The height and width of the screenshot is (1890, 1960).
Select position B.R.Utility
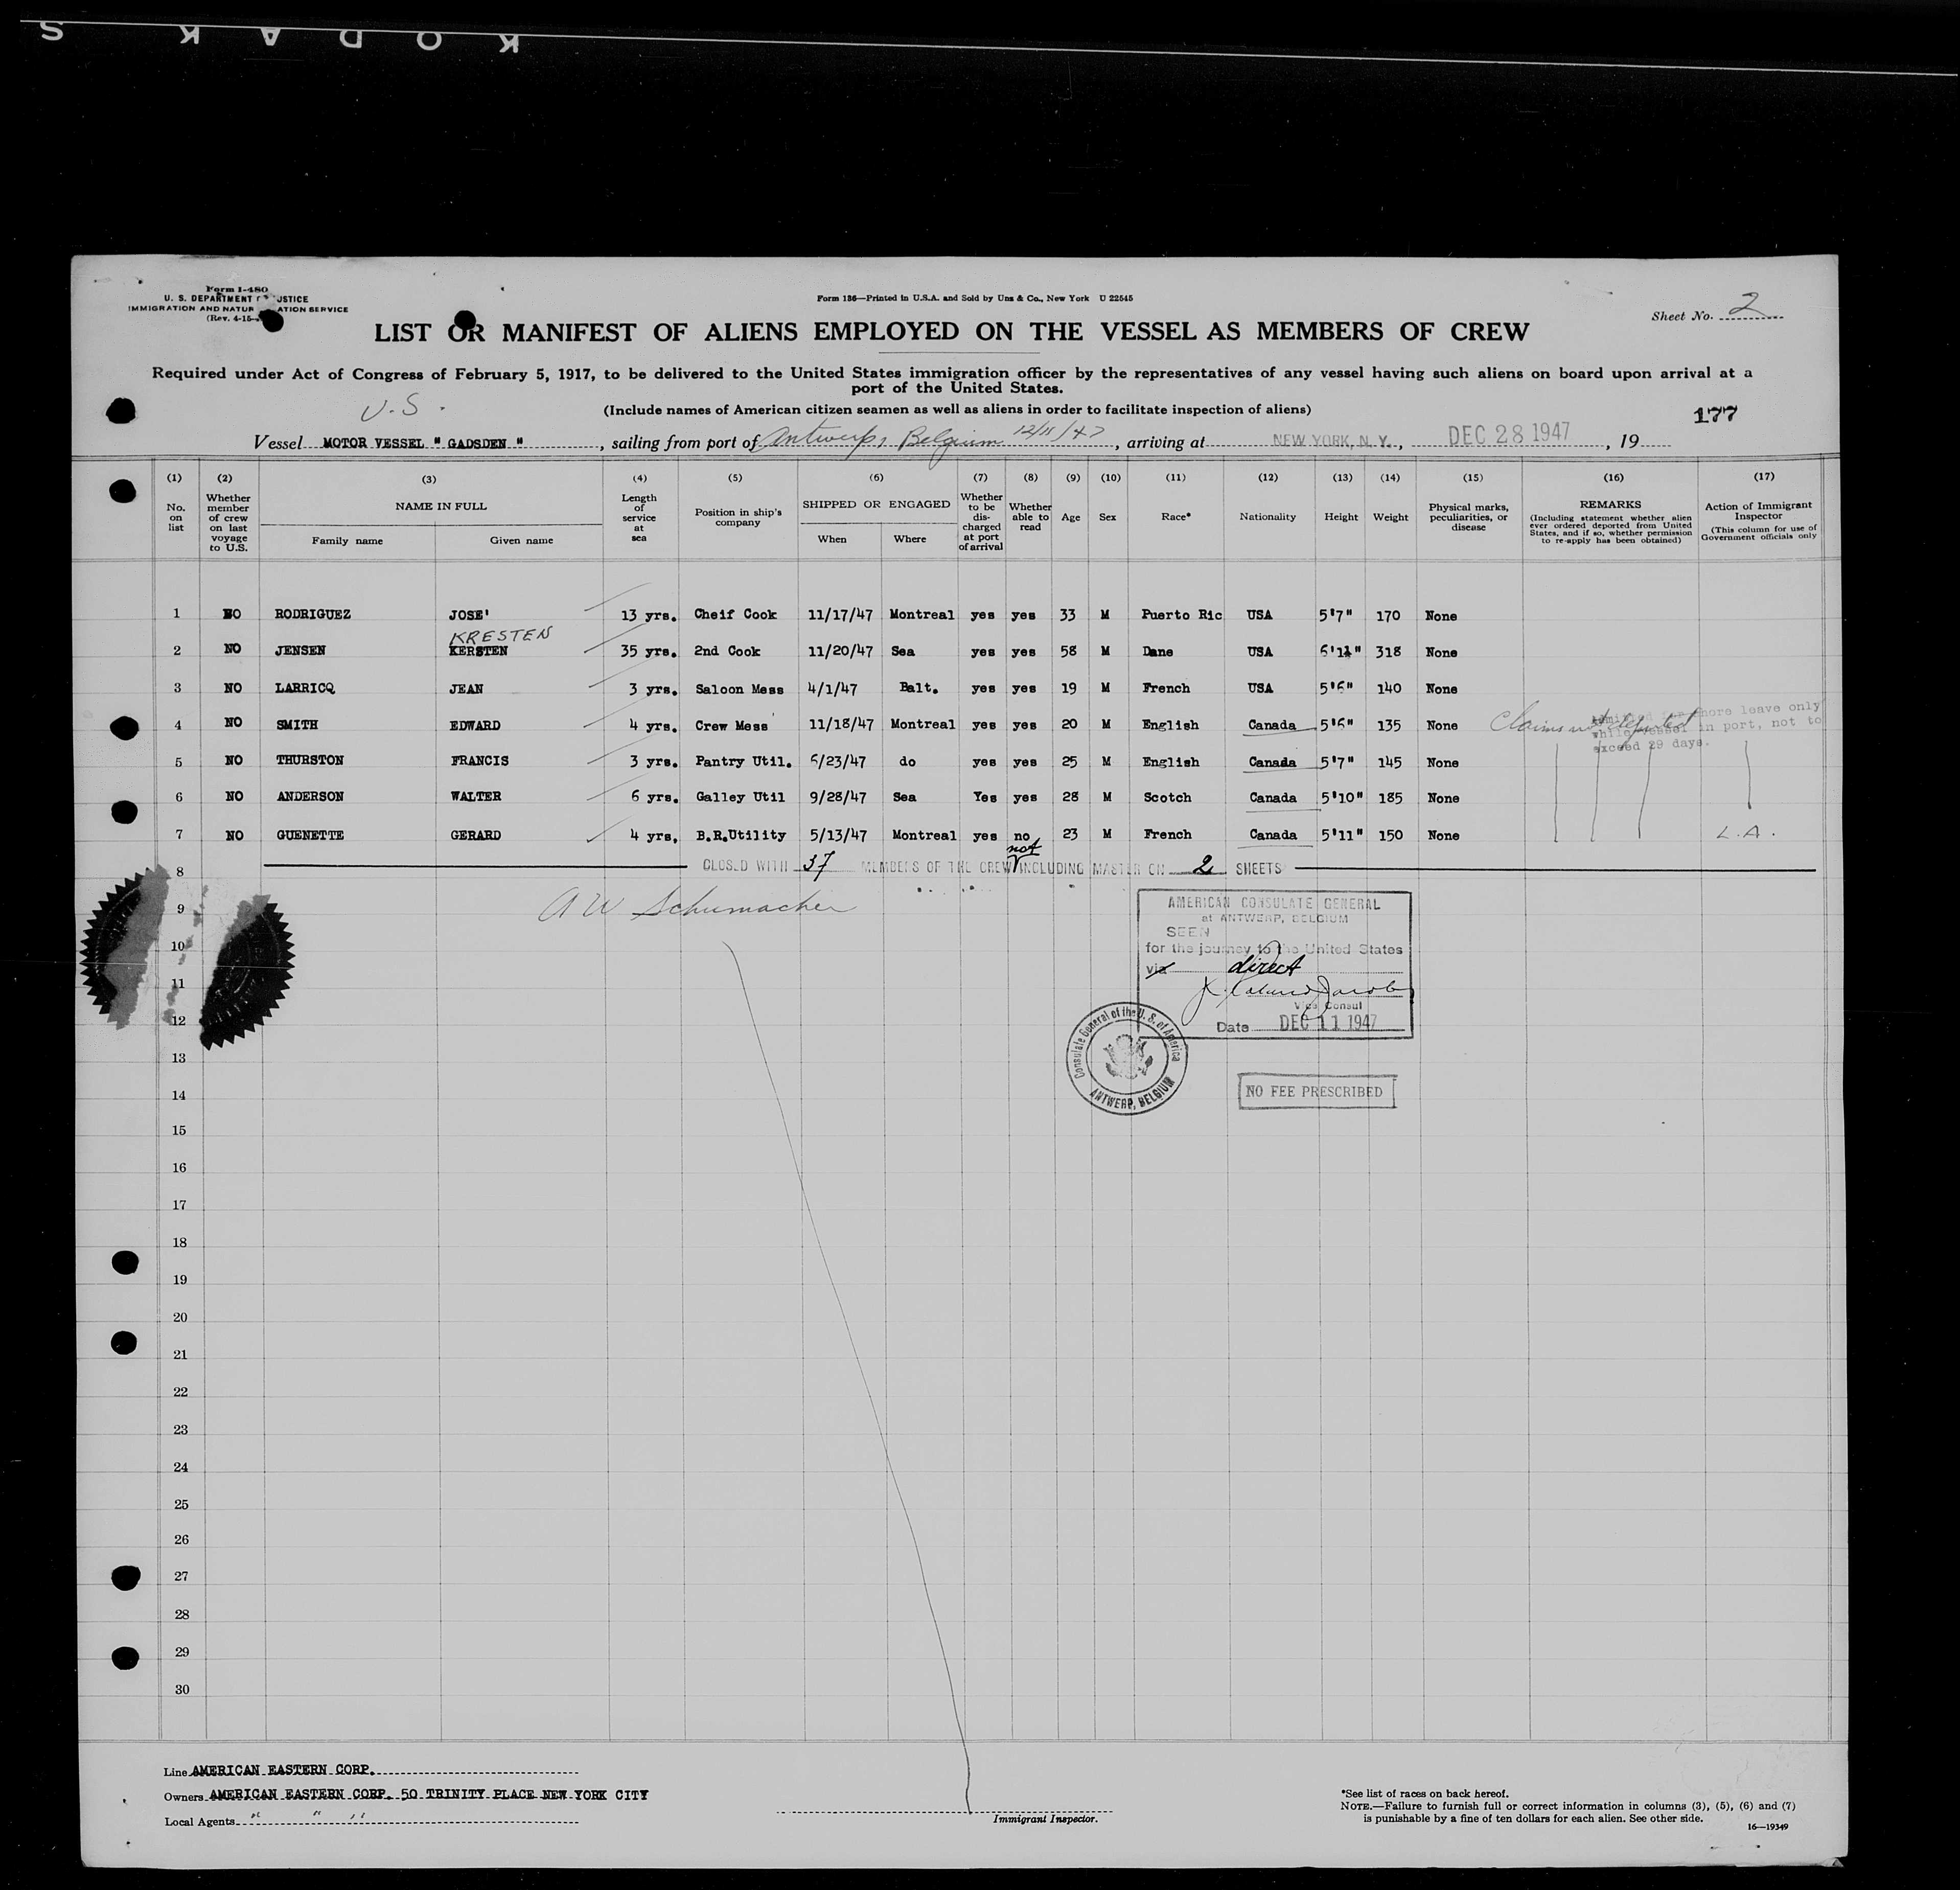coord(740,835)
